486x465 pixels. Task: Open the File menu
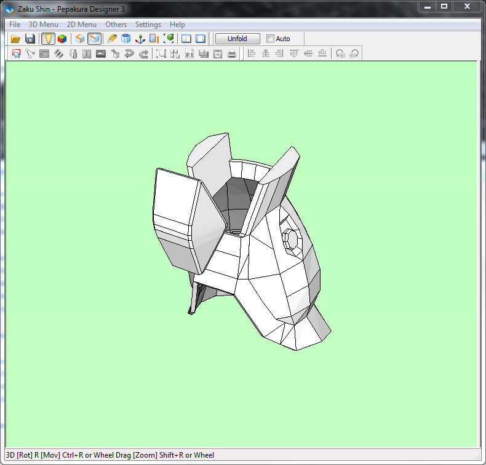click(x=15, y=25)
